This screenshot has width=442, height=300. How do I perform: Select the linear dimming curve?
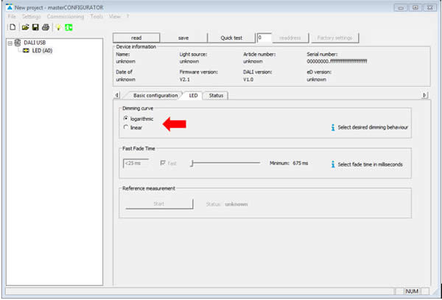pyautogui.click(x=126, y=128)
